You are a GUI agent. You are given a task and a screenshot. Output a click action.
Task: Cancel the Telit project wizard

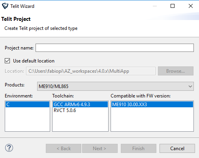(177, 149)
